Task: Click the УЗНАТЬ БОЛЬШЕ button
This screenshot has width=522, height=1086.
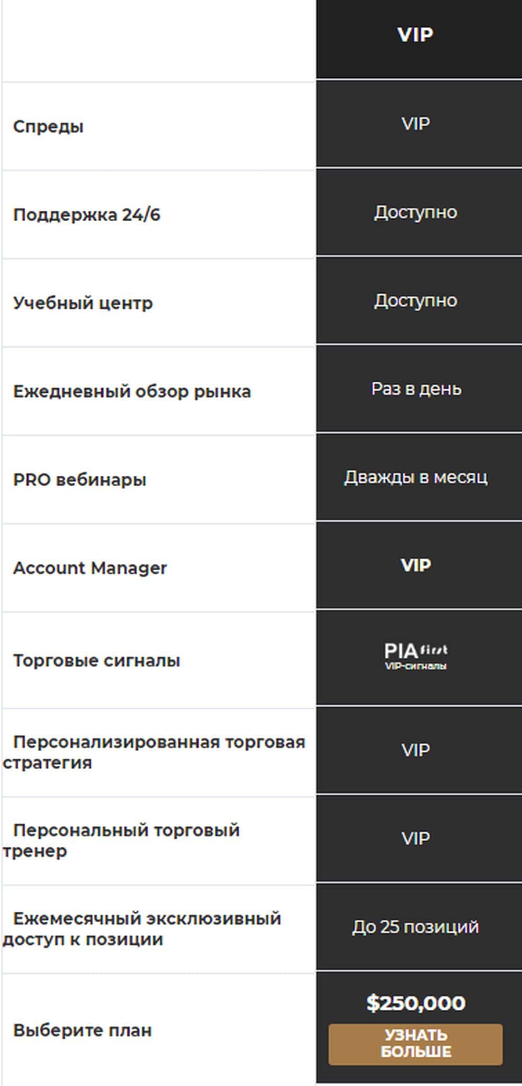Action: (x=416, y=1043)
